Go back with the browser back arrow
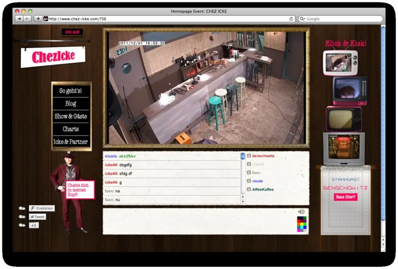This screenshot has height=269, width=398. 19,18
